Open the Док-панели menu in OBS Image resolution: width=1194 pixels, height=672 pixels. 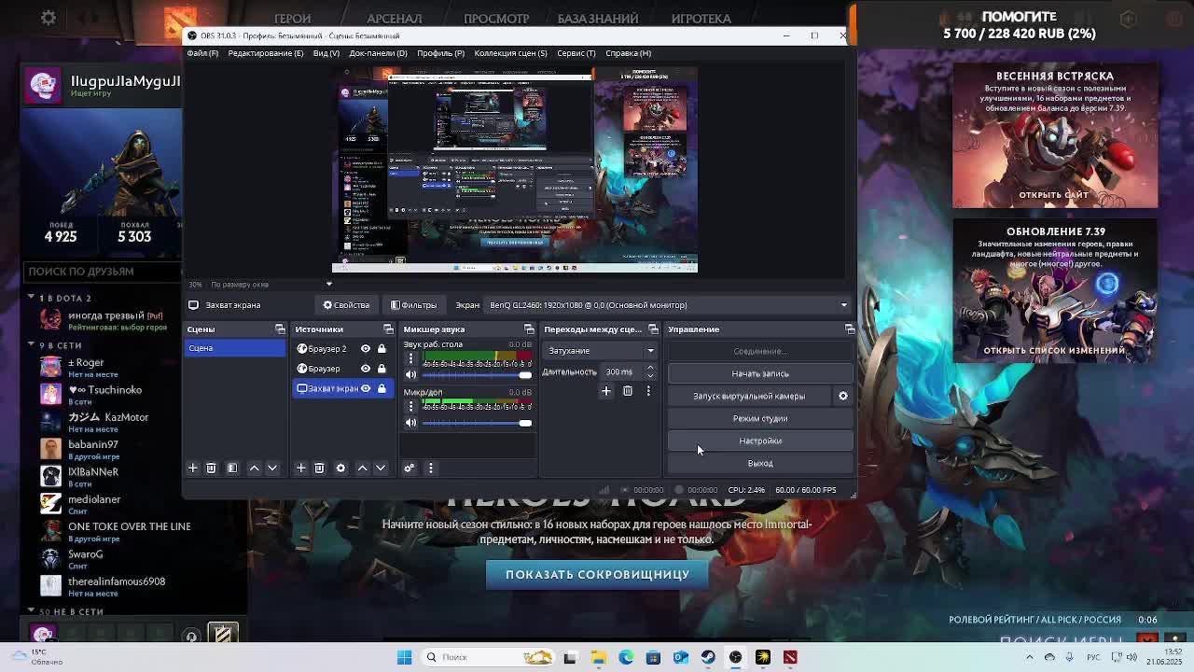pos(378,53)
